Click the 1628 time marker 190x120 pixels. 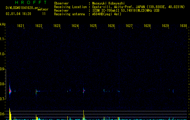click(147, 25)
